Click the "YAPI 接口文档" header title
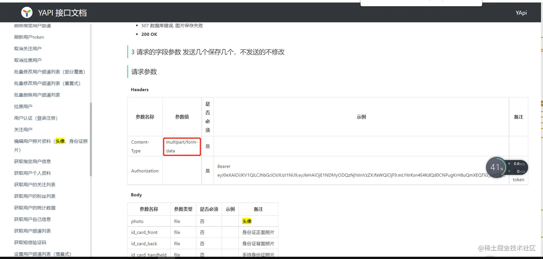This screenshot has height=259, width=543. tap(62, 13)
